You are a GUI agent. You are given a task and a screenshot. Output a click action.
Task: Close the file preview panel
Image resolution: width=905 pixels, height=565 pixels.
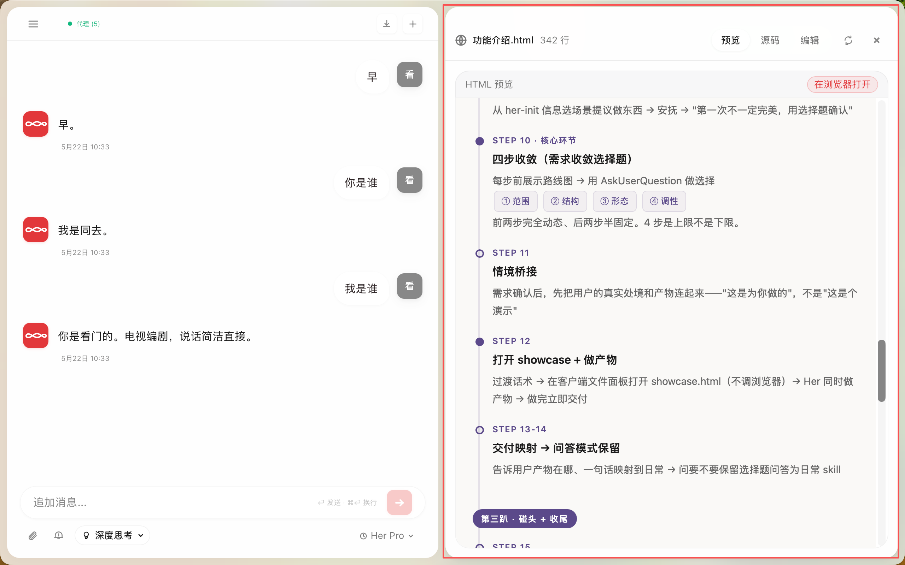(876, 40)
